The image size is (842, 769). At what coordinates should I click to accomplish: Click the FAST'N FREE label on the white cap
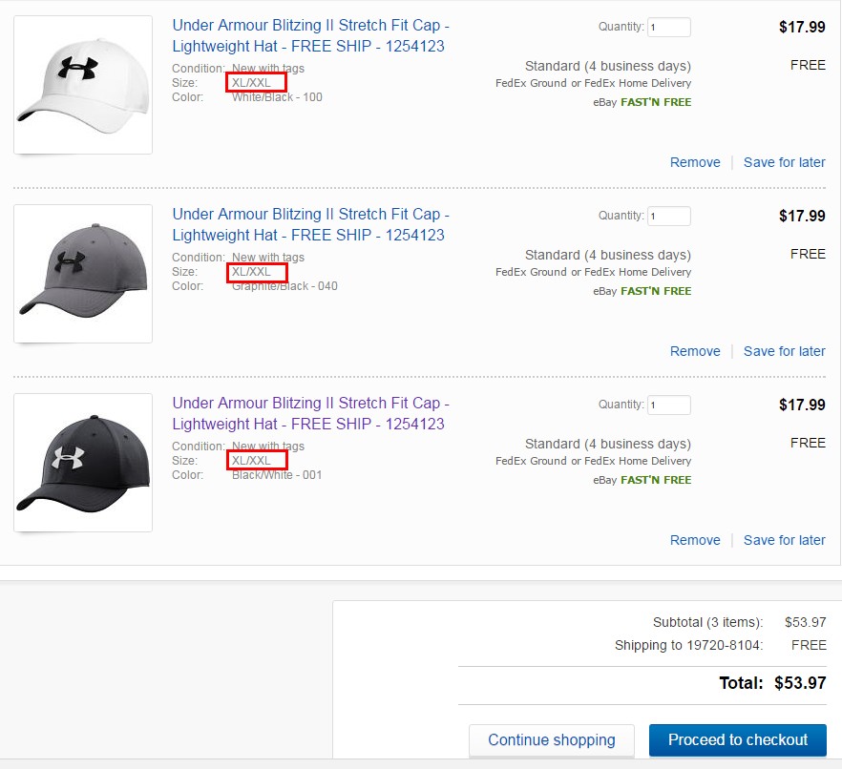pyautogui.click(x=656, y=102)
